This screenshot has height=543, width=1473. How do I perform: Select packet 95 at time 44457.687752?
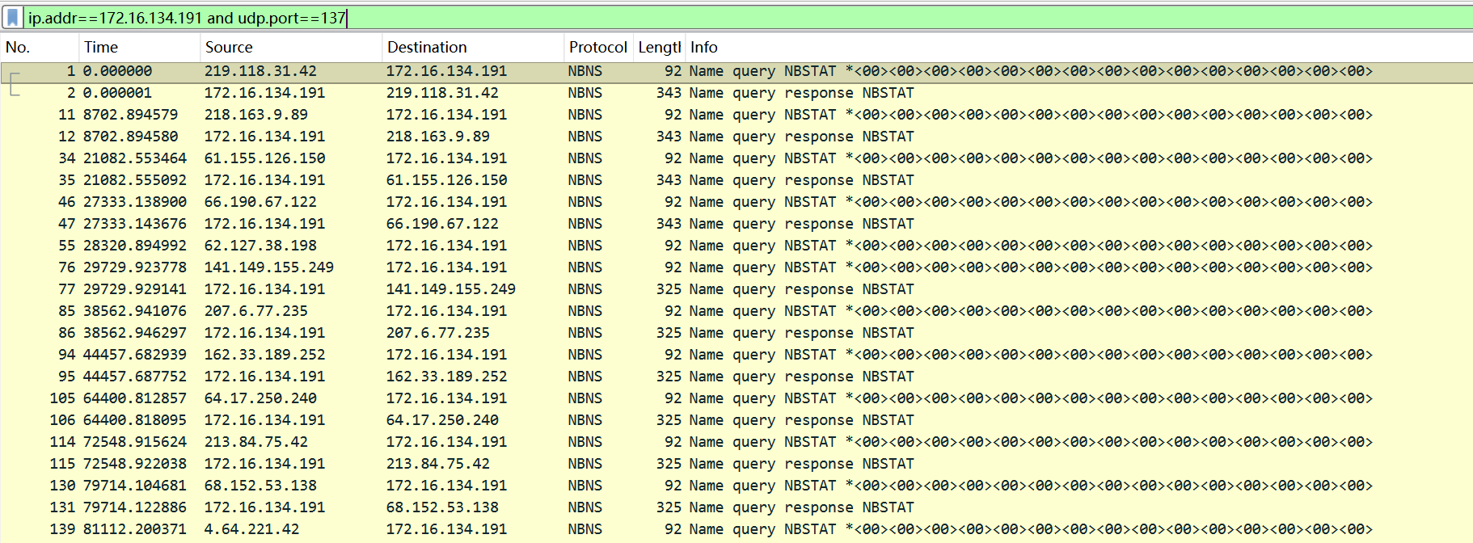[736, 377]
